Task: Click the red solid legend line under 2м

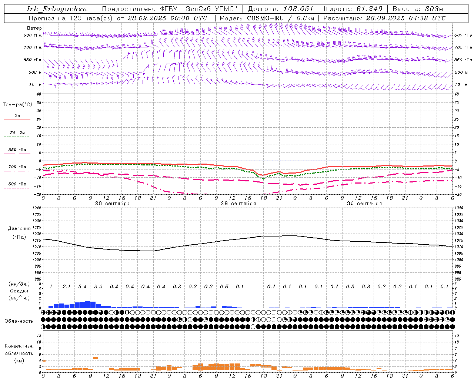Action: pyautogui.click(x=17, y=120)
